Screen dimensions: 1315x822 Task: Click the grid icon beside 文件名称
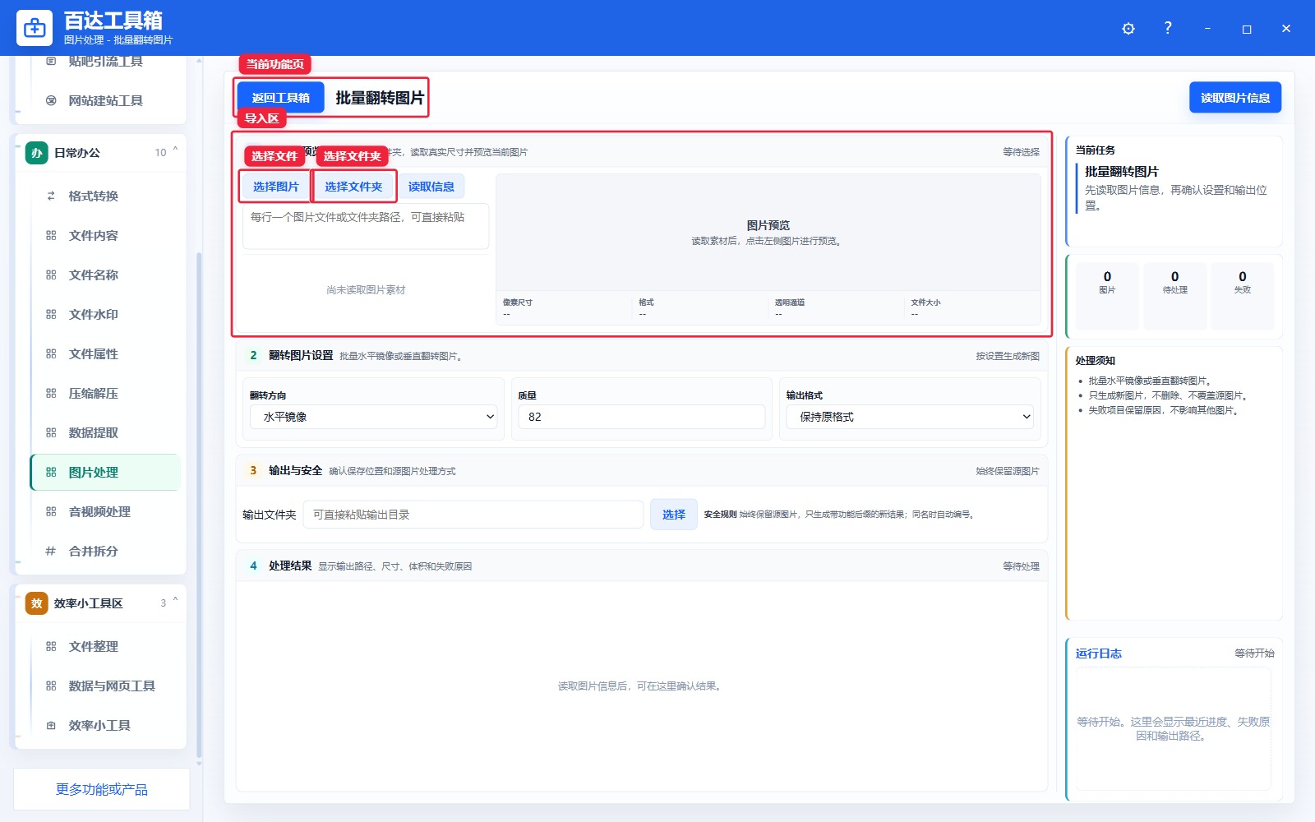tap(51, 275)
